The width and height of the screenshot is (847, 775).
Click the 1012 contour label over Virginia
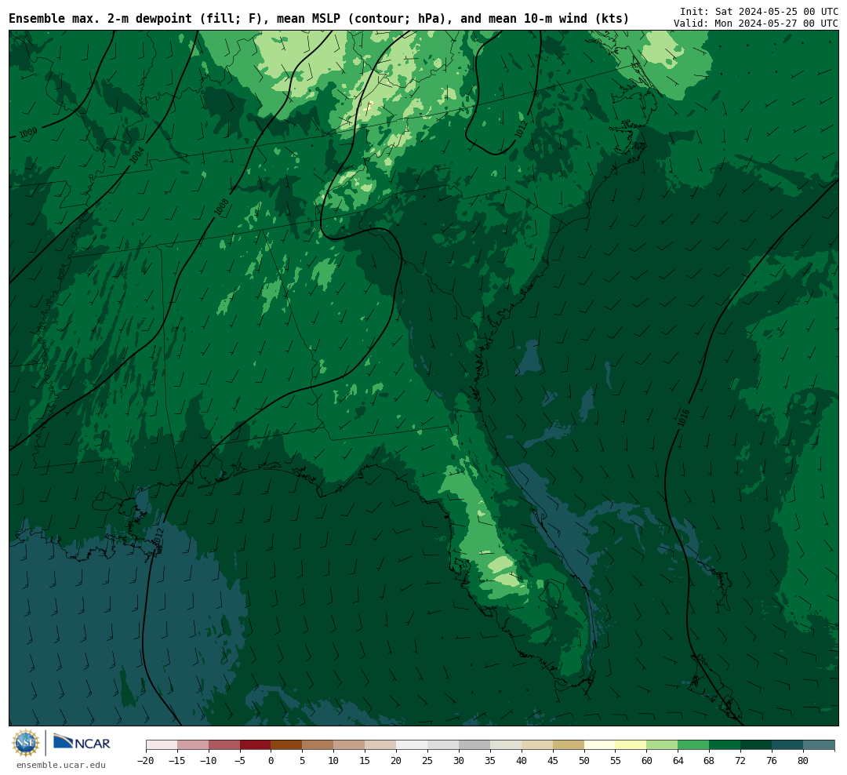pyautogui.click(x=521, y=129)
